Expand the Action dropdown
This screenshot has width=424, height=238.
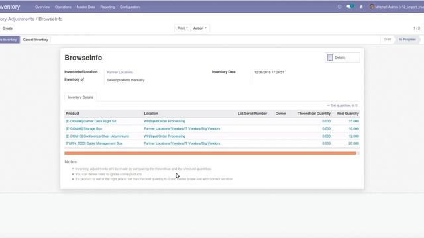(200, 28)
